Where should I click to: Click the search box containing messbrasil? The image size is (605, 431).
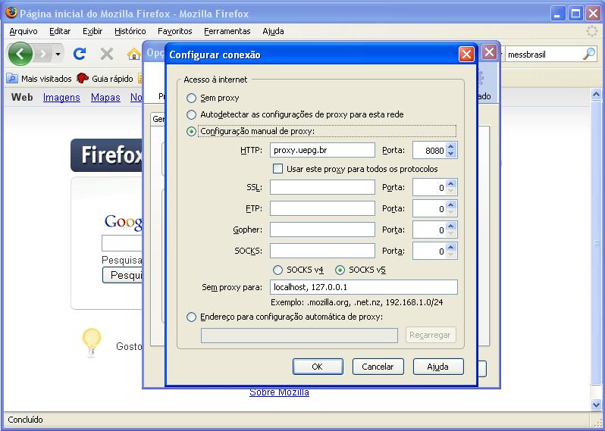click(544, 55)
